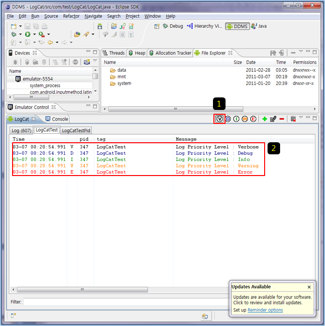Image resolution: width=325 pixels, height=326 pixels.
Task: Toggle Info (I) log level filter
Action: tap(236, 119)
